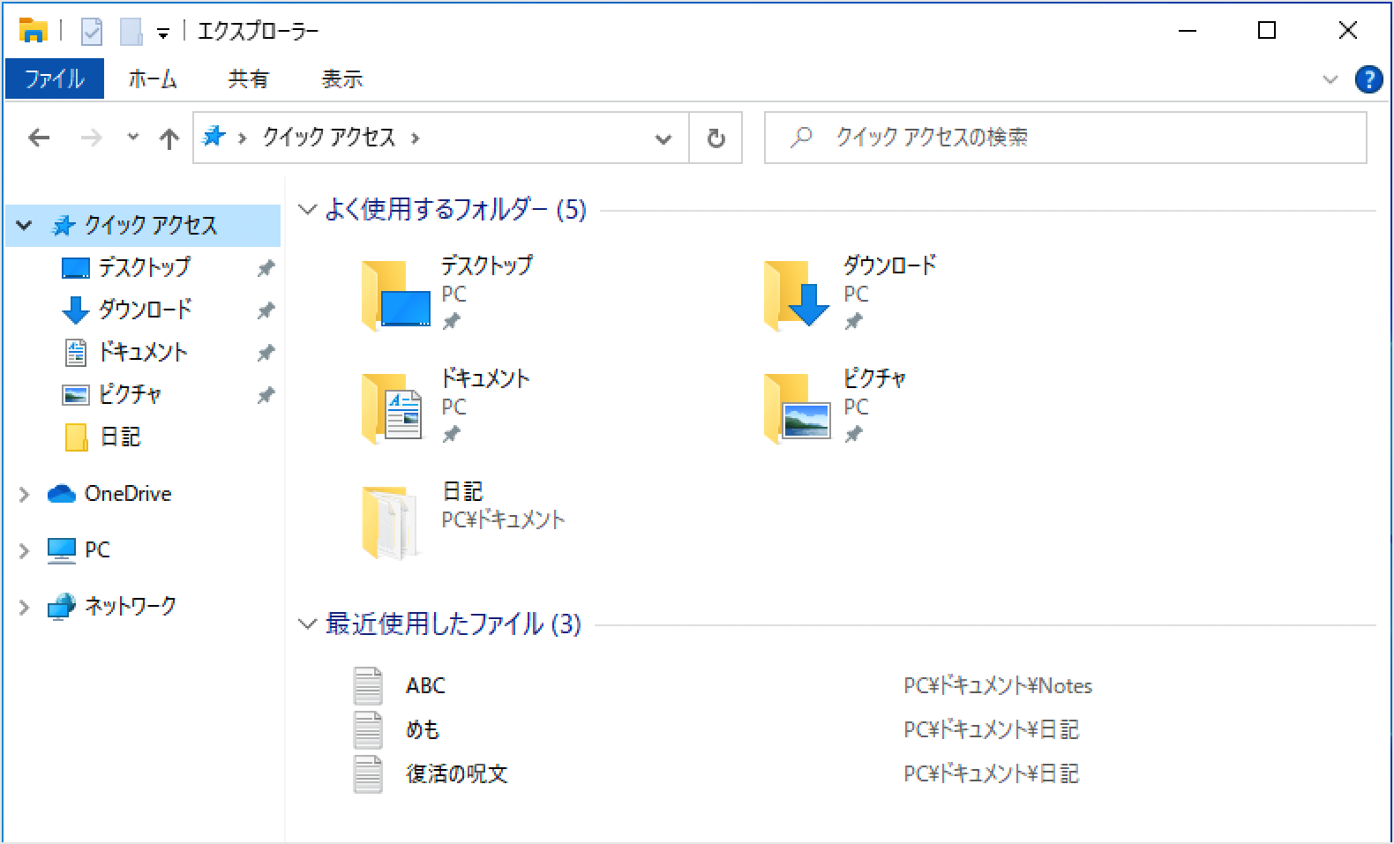Click the pin icon beside sidebar ピクチャ
This screenshot has width=1394, height=844.
(x=266, y=395)
